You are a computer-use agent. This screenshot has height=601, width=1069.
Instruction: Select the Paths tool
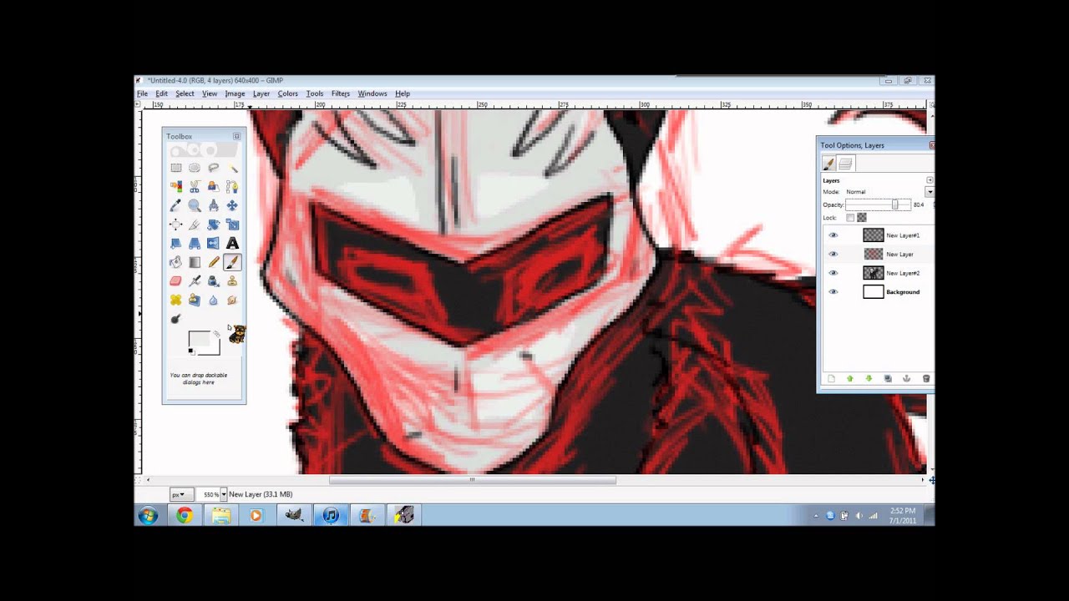(x=232, y=186)
